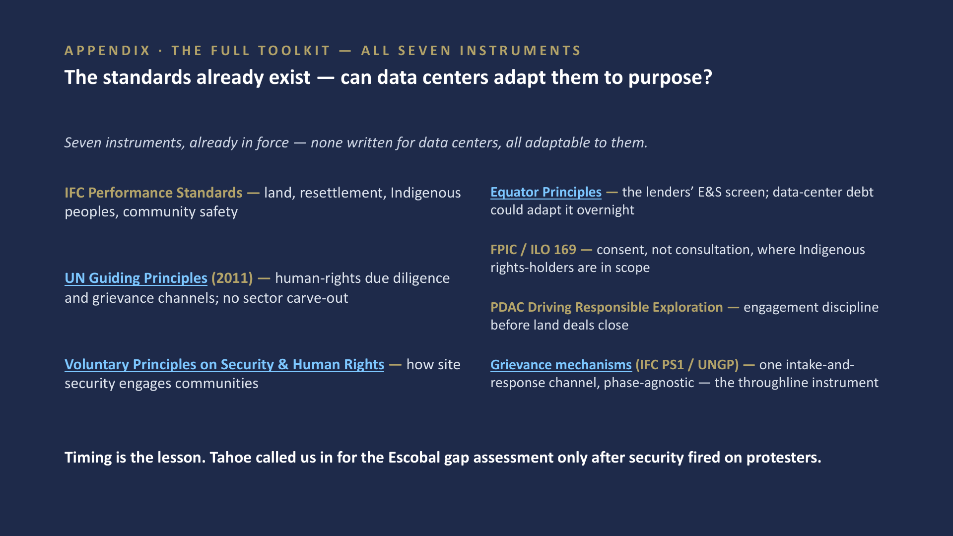Select the FPIC / ILO 169 heading
This screenshot has height=536, width=953.
click(x=533, y=250)
